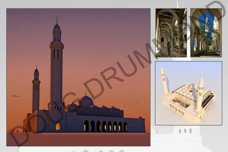228x152 pixels.
Task: Select the arcade corridor interior thumbnail
Action: 171,33
